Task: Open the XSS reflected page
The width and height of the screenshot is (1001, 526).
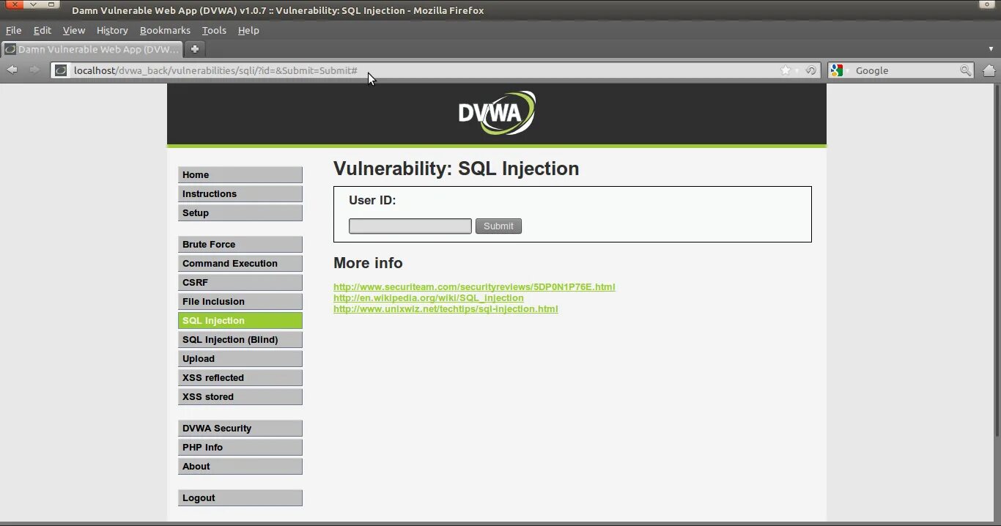Action: coord(240,377)
